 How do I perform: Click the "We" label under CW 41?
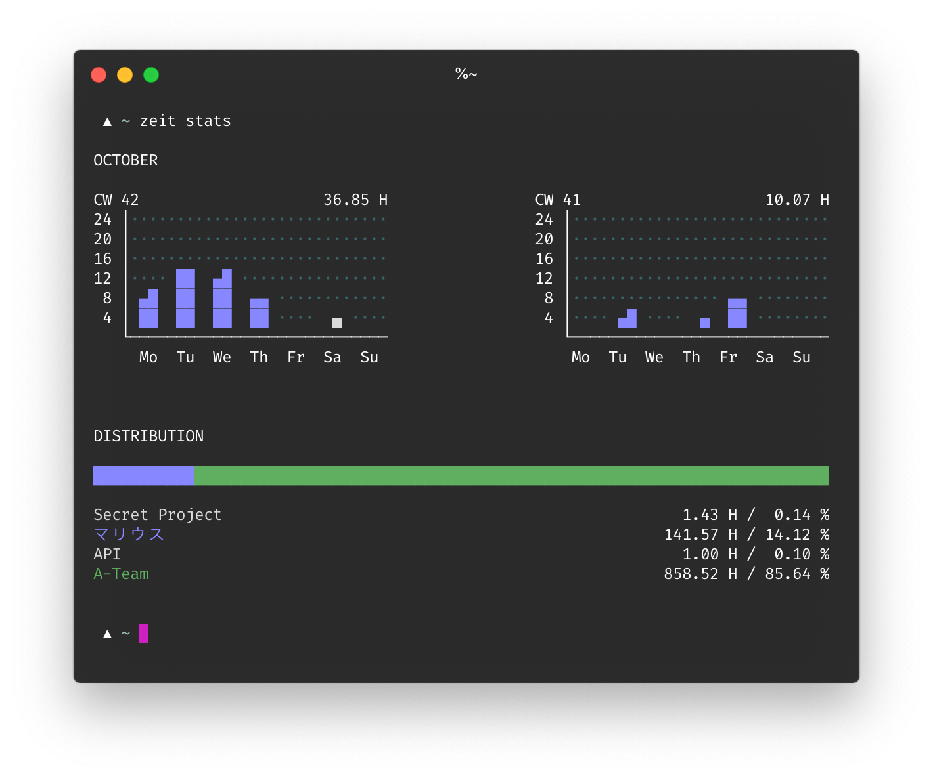click(654, 357)
